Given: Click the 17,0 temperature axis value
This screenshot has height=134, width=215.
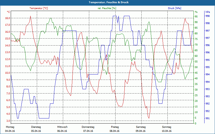Looking at the screenshot, I should pos(8,25).
